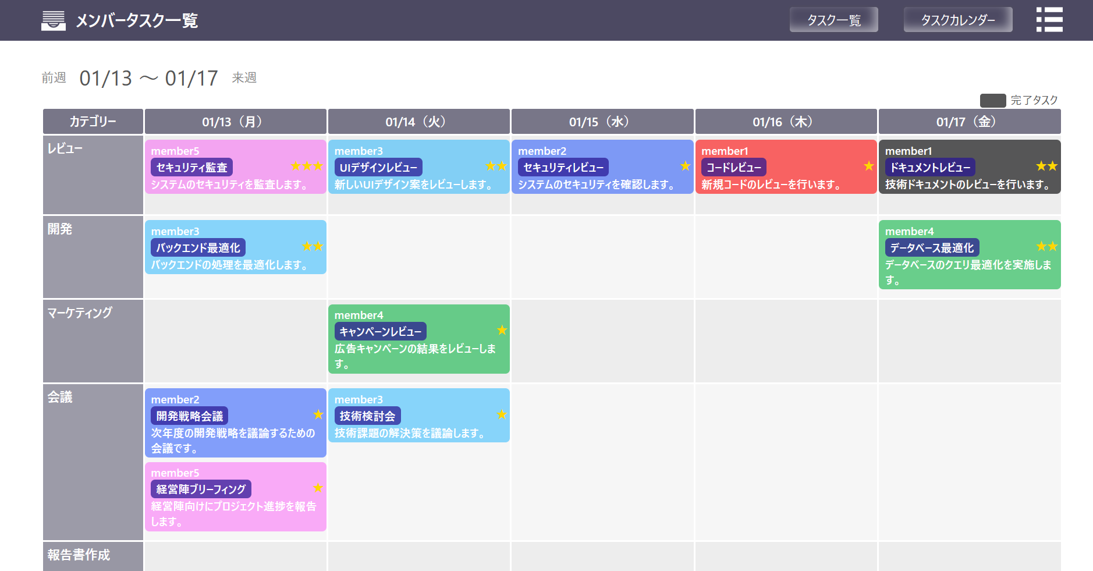Go to next week via 来週
Screen dimensions: 1093x571
point(244,78)
